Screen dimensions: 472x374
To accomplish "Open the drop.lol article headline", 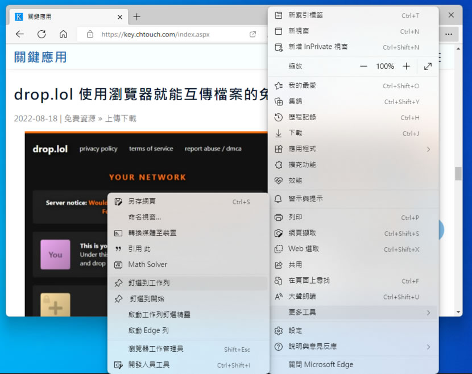I will point(141,94).
